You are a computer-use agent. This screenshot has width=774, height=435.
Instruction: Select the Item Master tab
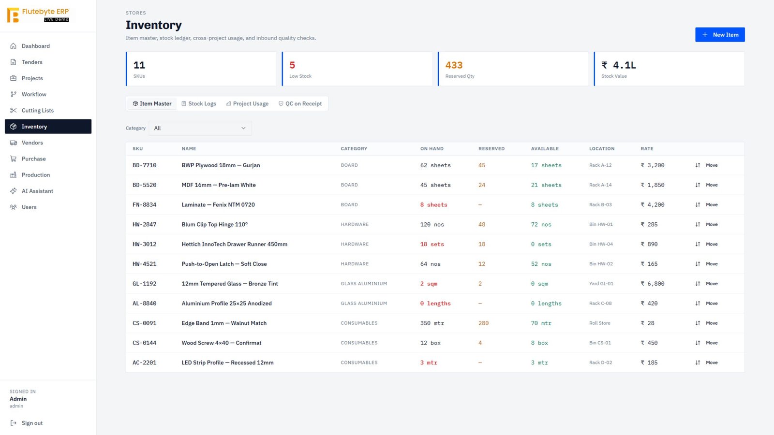tap(152, 103)
